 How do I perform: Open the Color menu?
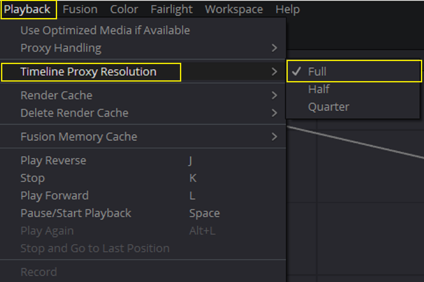pos(124,10)
